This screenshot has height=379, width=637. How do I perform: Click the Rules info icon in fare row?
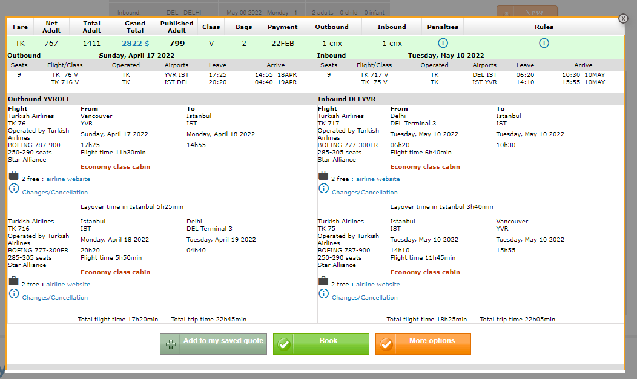click(x=544, y=43)
